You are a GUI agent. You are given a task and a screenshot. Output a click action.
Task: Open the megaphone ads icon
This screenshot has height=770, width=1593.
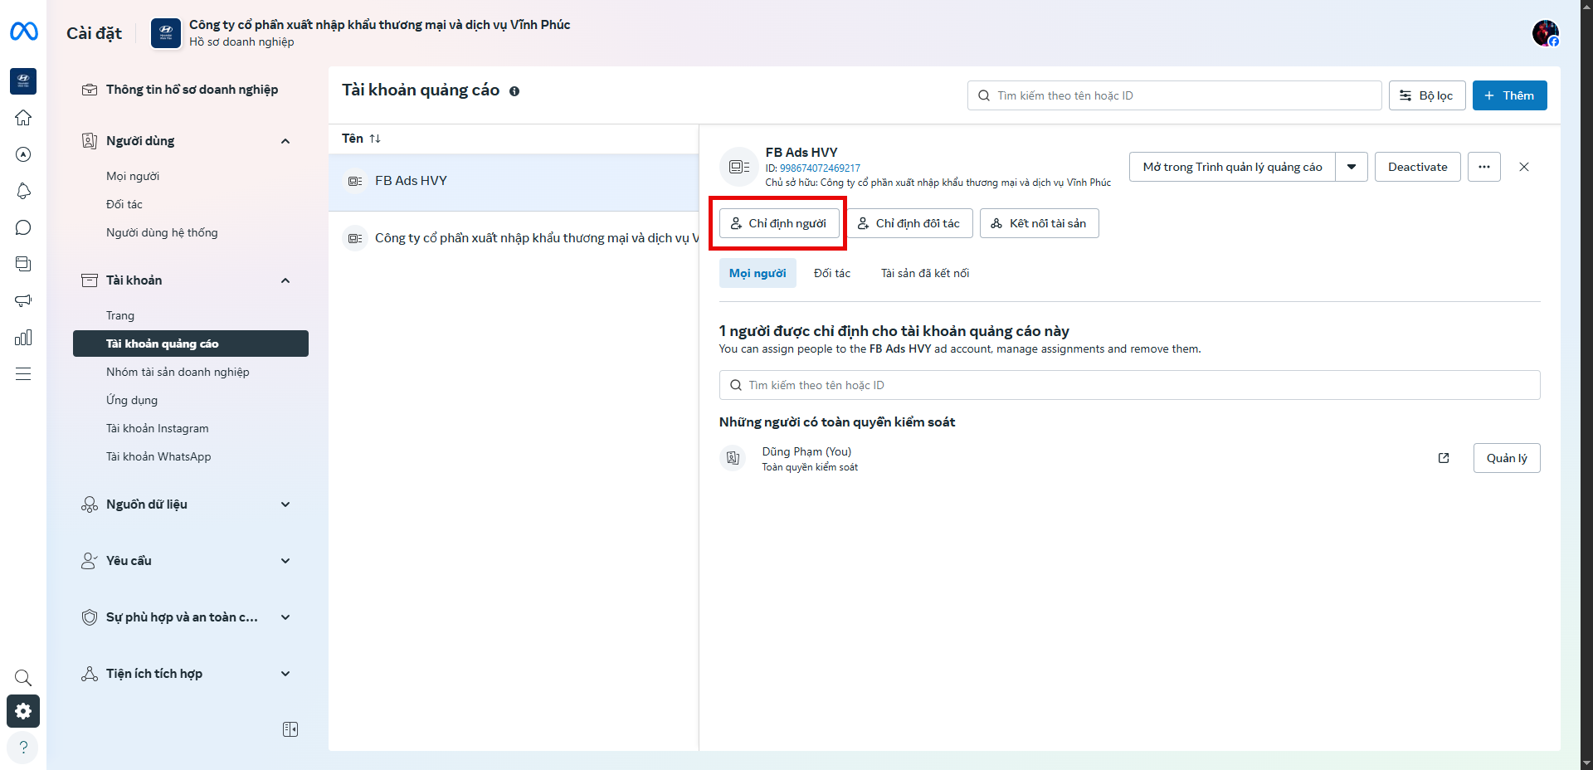click(x=23, y=300)
